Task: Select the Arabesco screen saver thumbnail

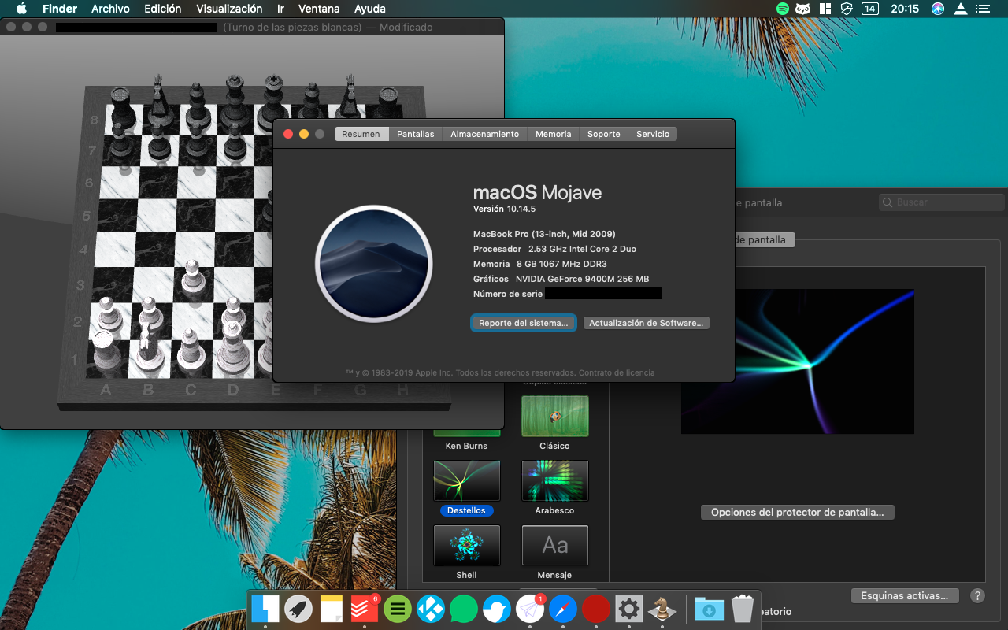Action: [555, 481]
